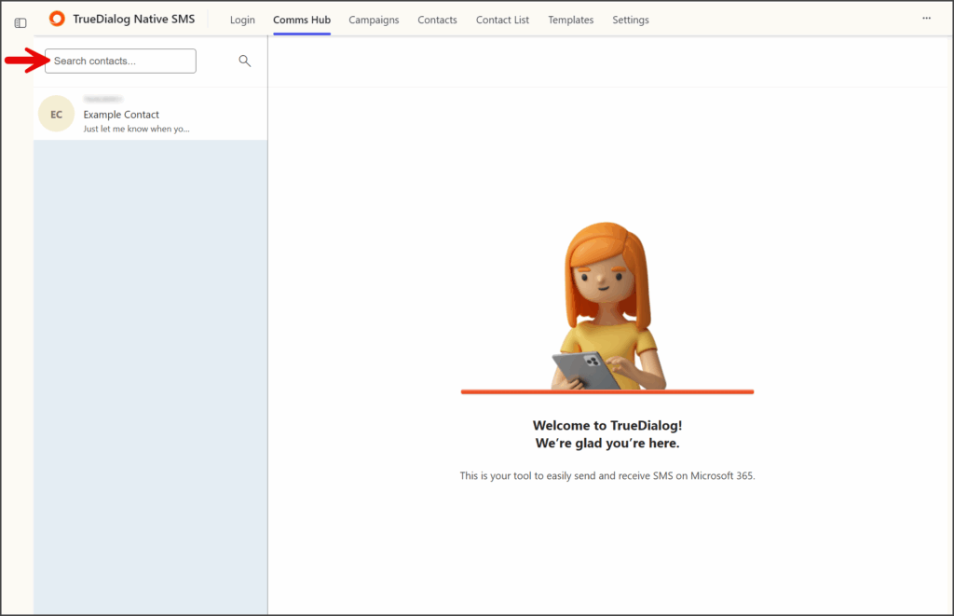Screen dimensions: 954x616
Task: Open the Example Contact conversation
Action: coord(150,114)
